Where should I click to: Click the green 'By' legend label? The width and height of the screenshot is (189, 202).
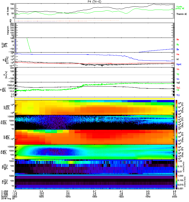tap(178, 44)
